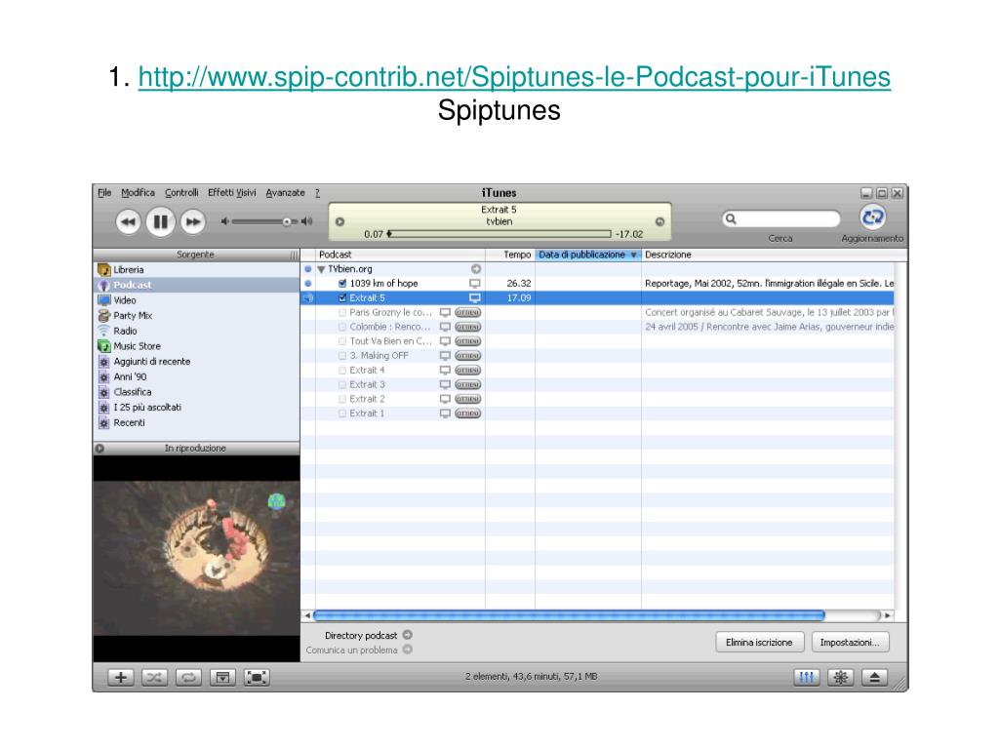This screenshot has width=999, height=749.
Task: Open the Anni '90 playlist
Action: pyautogui.click(x=196, y=376)
